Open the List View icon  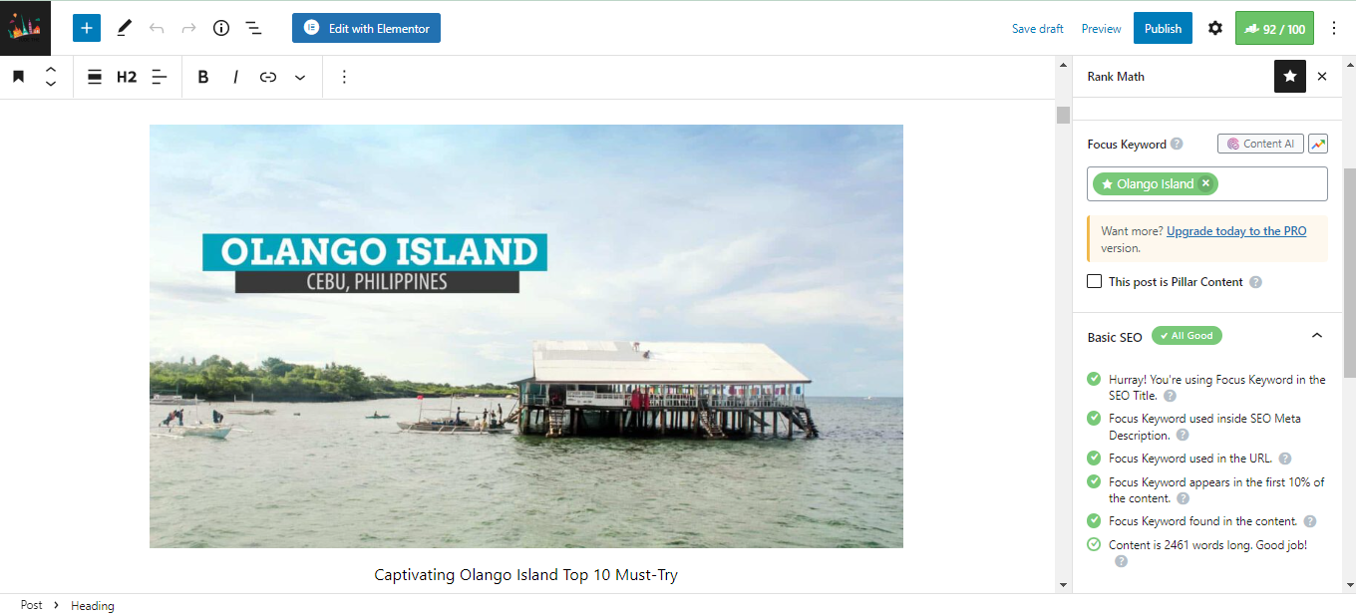[x=254, y=28]
